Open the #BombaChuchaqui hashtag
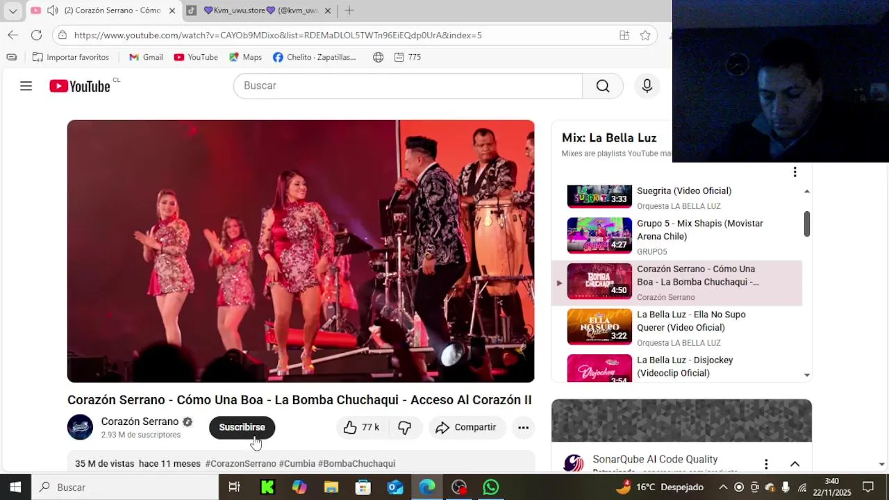Image resolution: width=889 pixels, height=500 pixels. click(356, 463)
